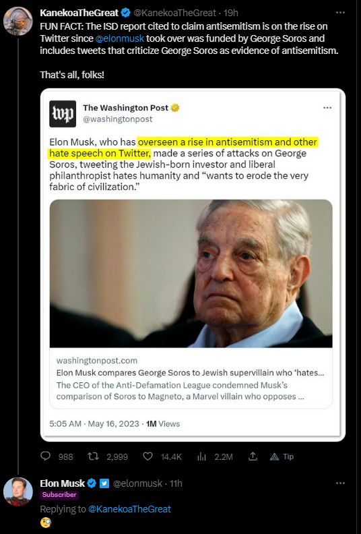
Task: Open Elon Musk profile avatar
Action: [18, 492]
